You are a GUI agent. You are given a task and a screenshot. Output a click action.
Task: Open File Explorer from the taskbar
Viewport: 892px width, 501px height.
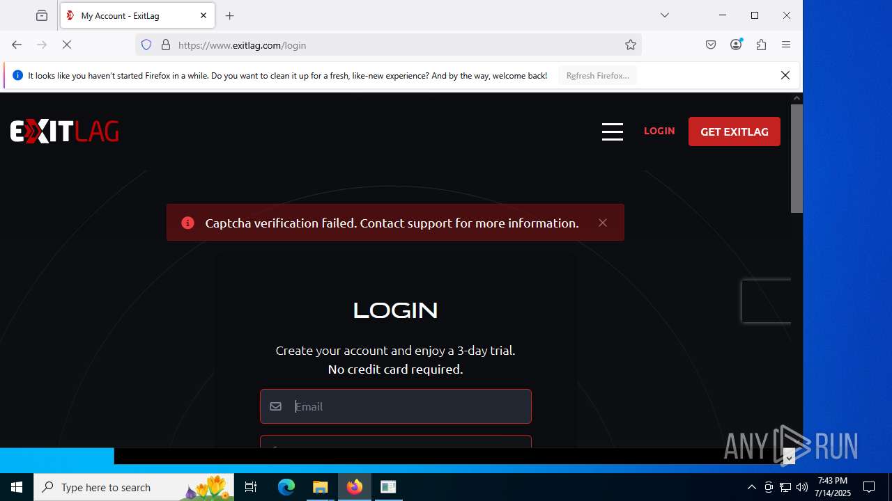321,487
